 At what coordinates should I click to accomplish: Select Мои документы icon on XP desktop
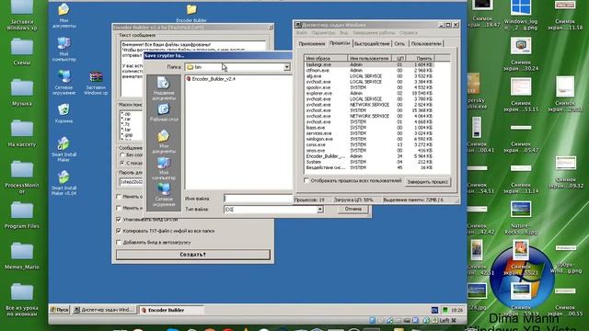pyautogui.click(x=64, y=16)
